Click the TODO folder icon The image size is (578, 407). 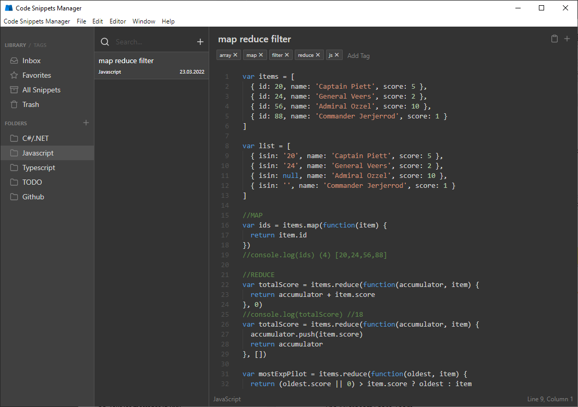click(x=14, y=182)
